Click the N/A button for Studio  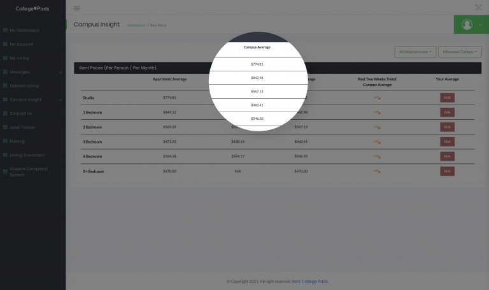tap(447, 98)
